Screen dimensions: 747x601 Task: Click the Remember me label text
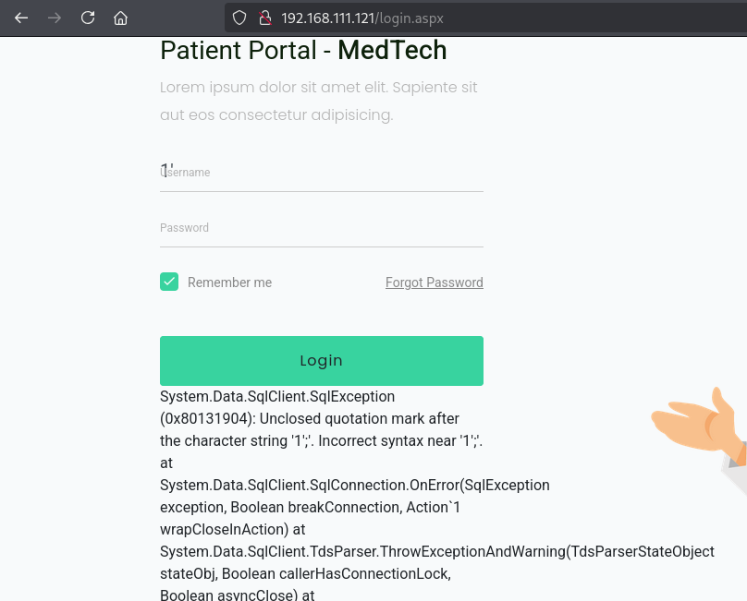229,282
